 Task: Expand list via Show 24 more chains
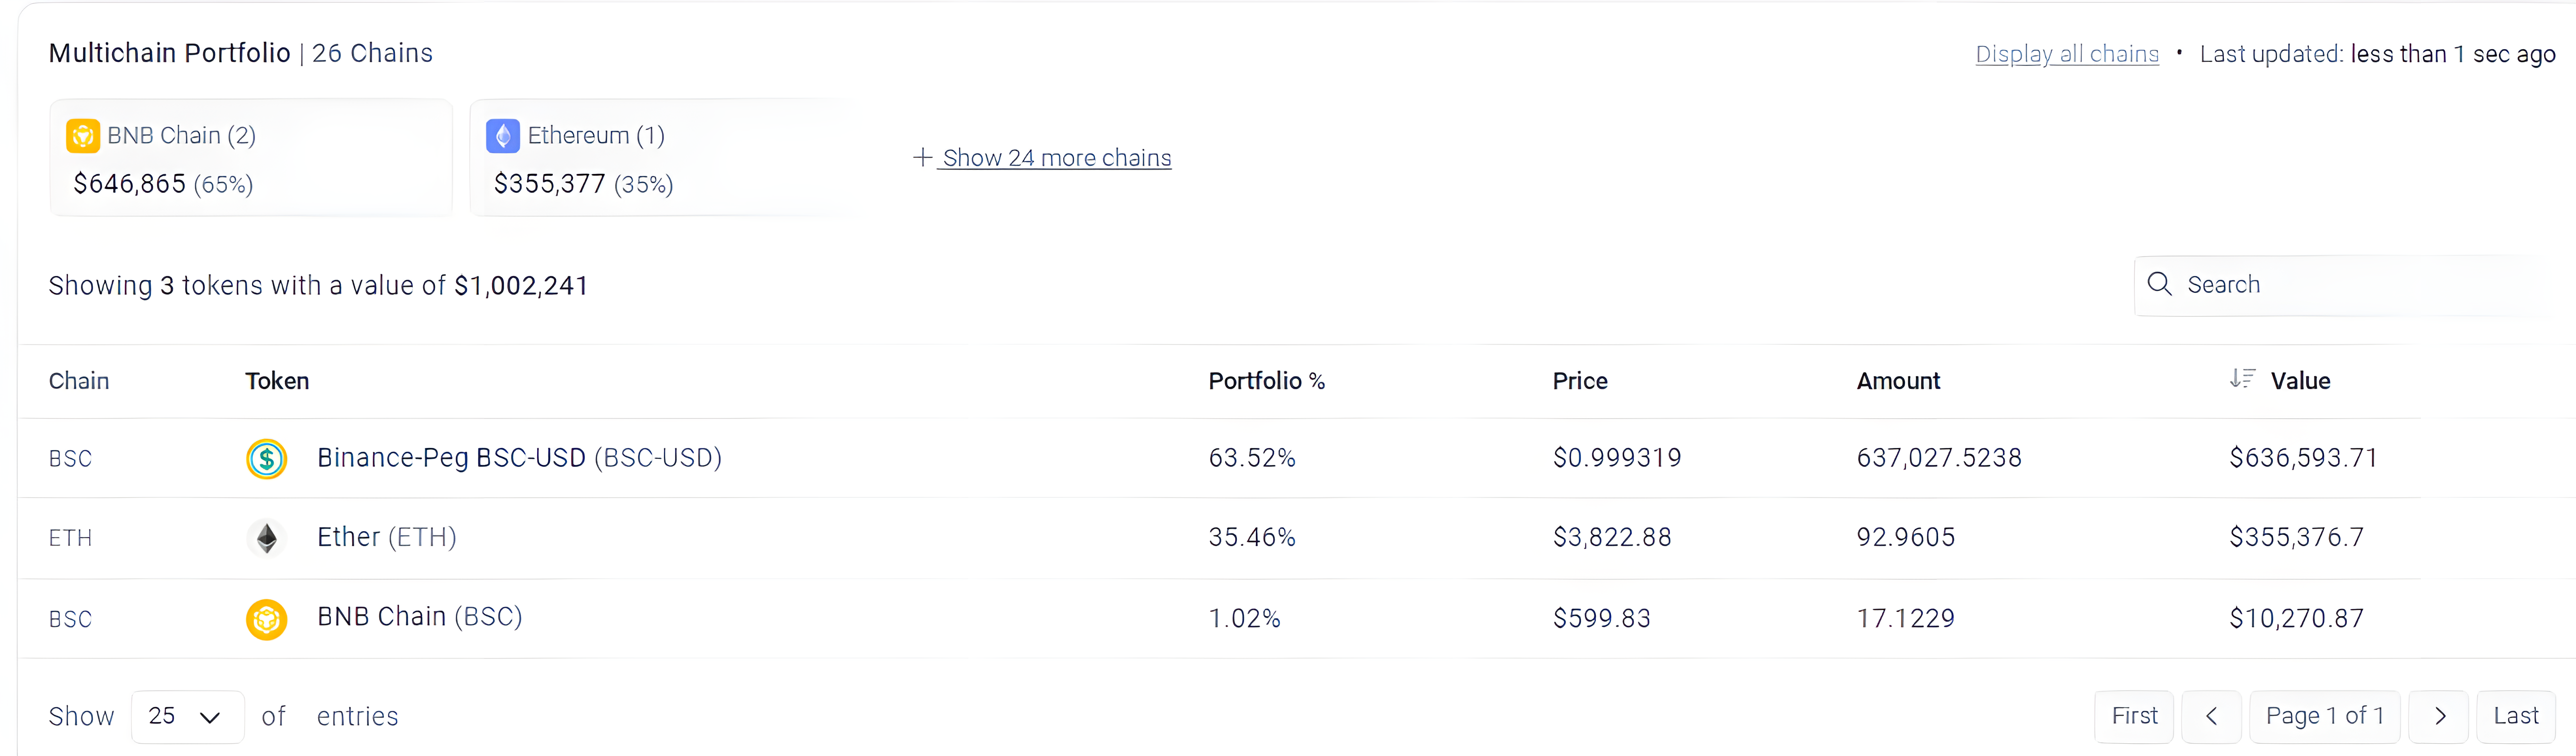pos(1056,158)
